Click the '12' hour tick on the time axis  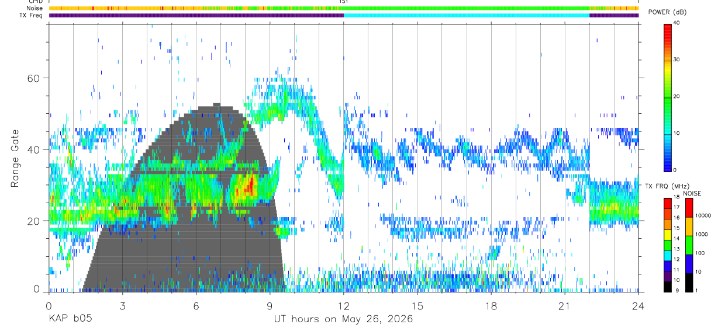point(343,305)
